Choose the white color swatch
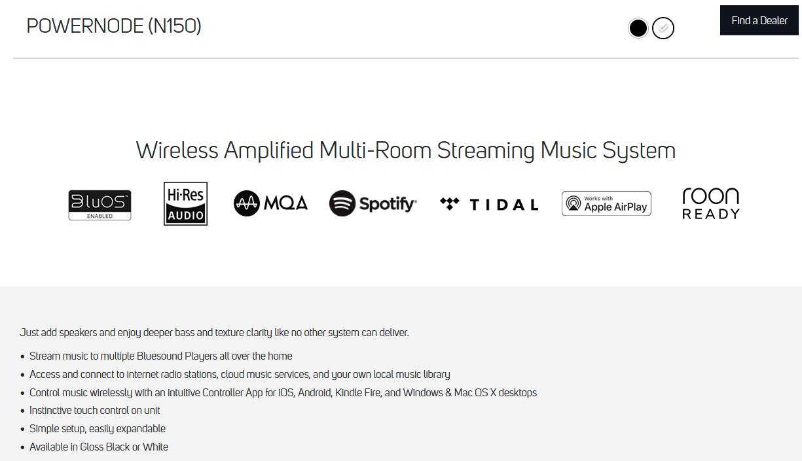Screen dimensions: 802x461 [x=663, y=28]
